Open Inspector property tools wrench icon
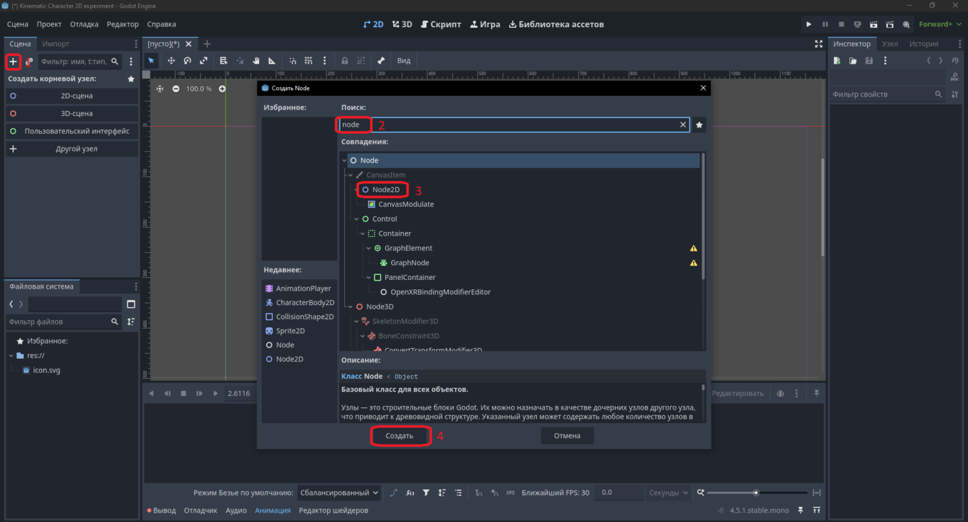Screen dimensions: 968x522 coord(955,94)
